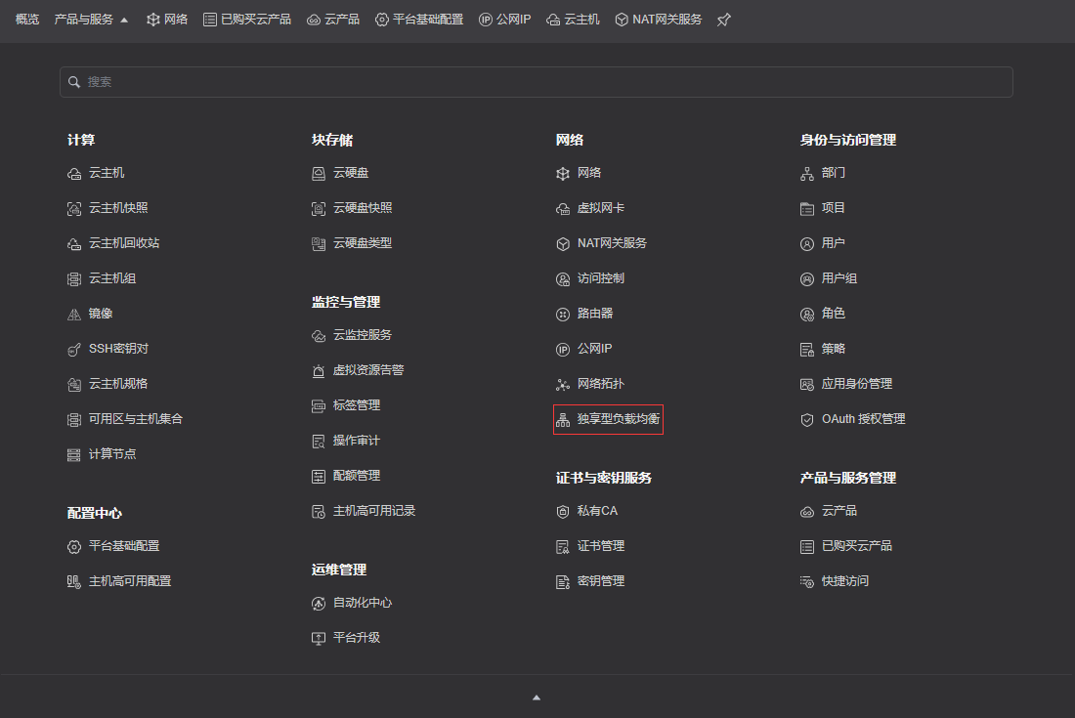The width and height of the screenshot is (1075, 718).
Task: Click the 自动化中心 icon
Action: coord(319,603)
